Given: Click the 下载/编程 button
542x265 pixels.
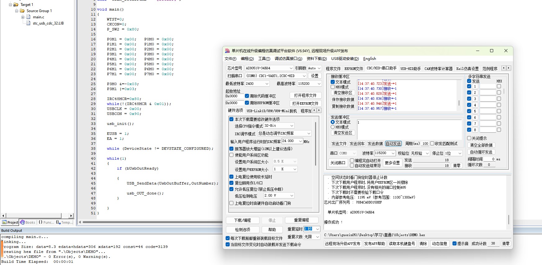Looking at the screenshot, I should [242, 220].
